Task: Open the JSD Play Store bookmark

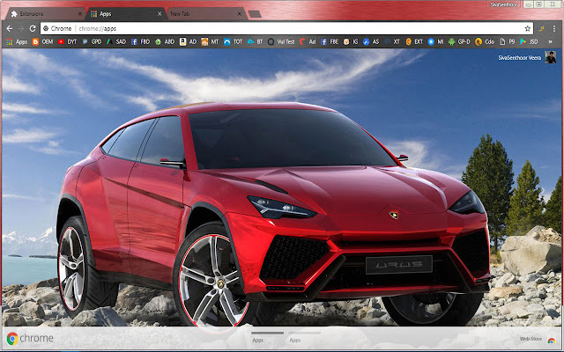Action: click(x=529, y=41)
